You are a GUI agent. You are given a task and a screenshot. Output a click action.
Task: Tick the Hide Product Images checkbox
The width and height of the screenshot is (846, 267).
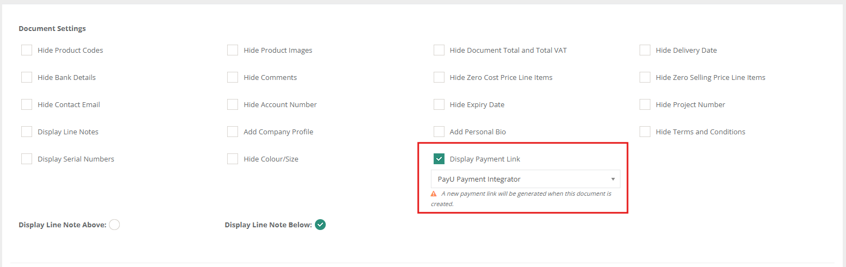pos(233,50)
